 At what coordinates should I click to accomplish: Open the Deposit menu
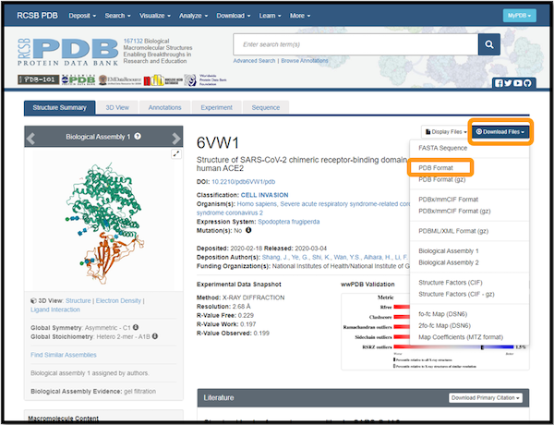click(x=82, y=16)
